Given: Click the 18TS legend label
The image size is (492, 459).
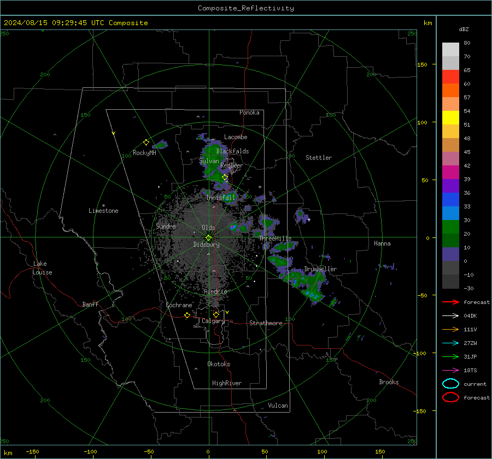Looking at the screenshot, I should coord(470,371).
